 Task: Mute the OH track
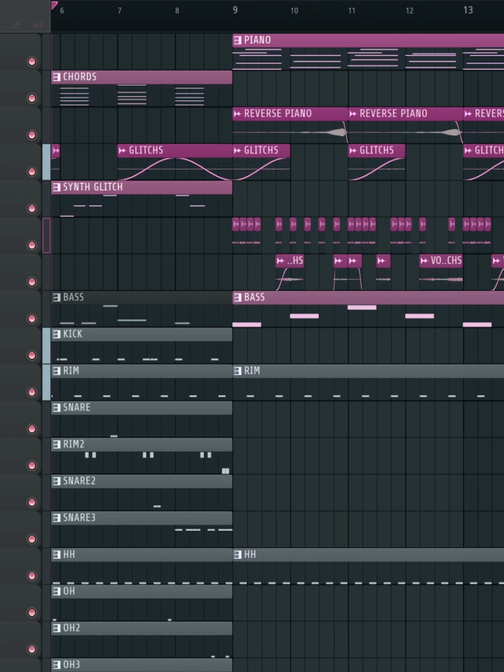pos(32,612)
